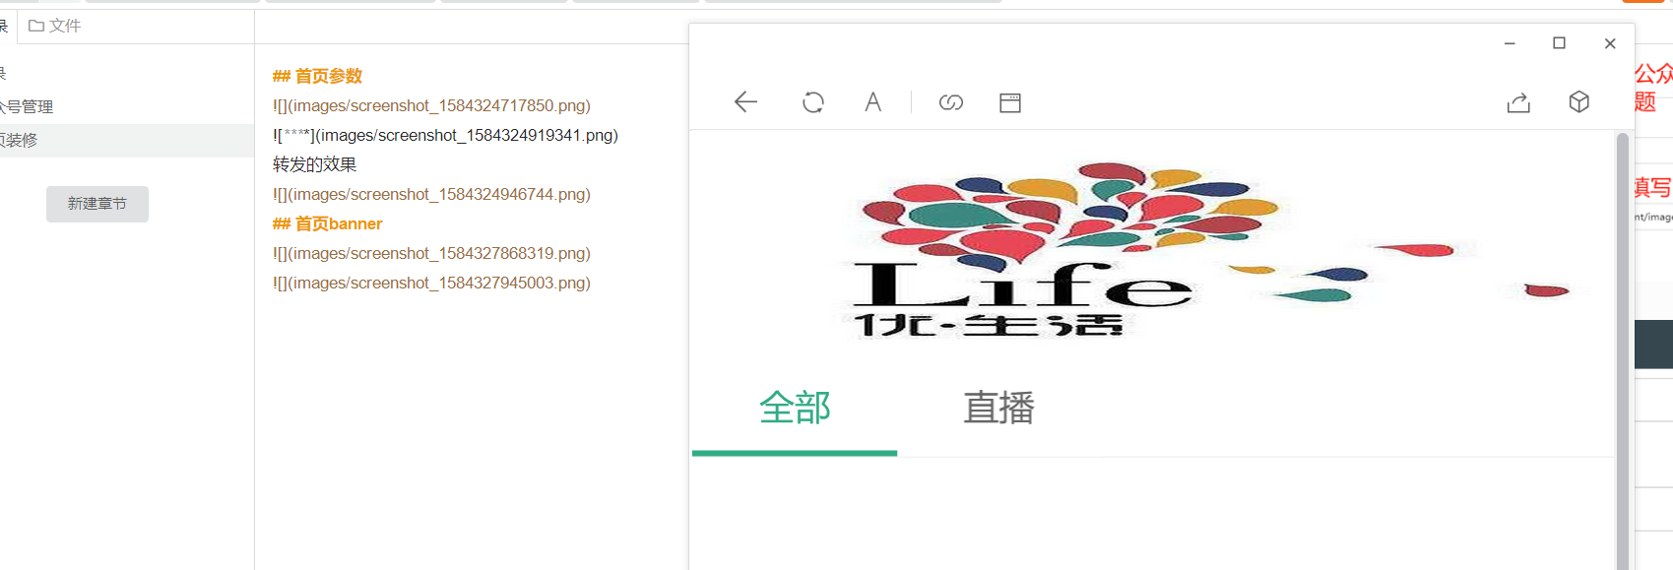1673x570 pixels.
Task: Click the 新建章节 button
Action: click(97, 204)
